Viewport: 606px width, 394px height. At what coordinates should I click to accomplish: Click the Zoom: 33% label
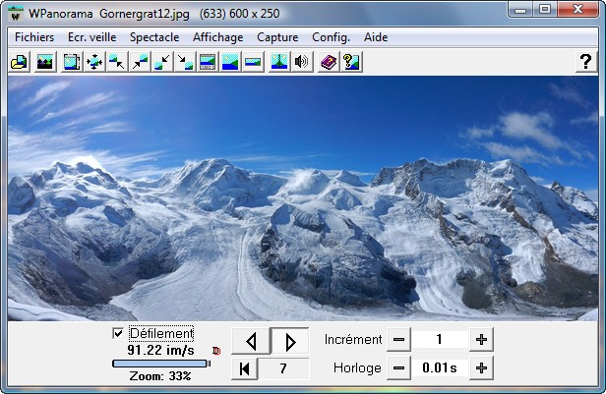(x=160, y=376)
